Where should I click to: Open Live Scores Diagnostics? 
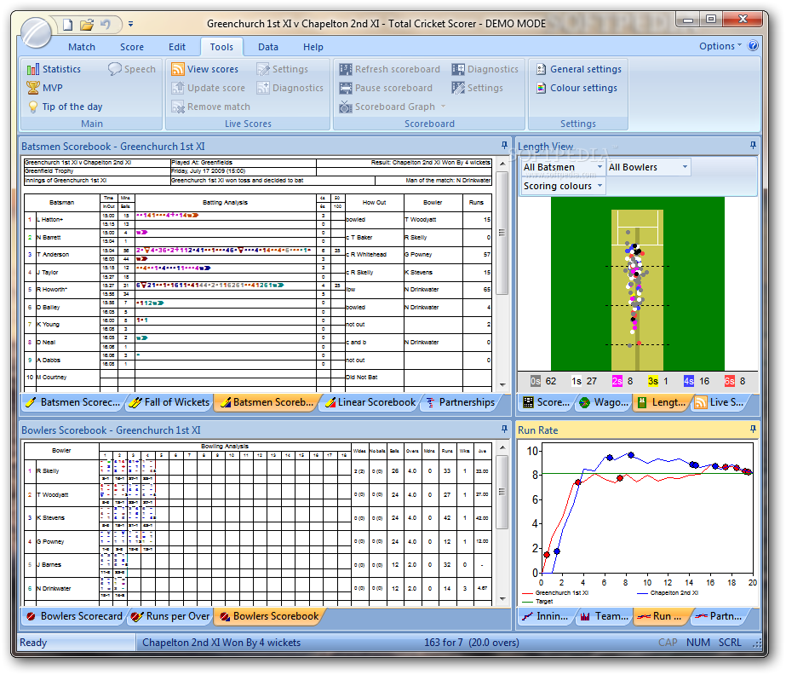click(x=290, y=88)
